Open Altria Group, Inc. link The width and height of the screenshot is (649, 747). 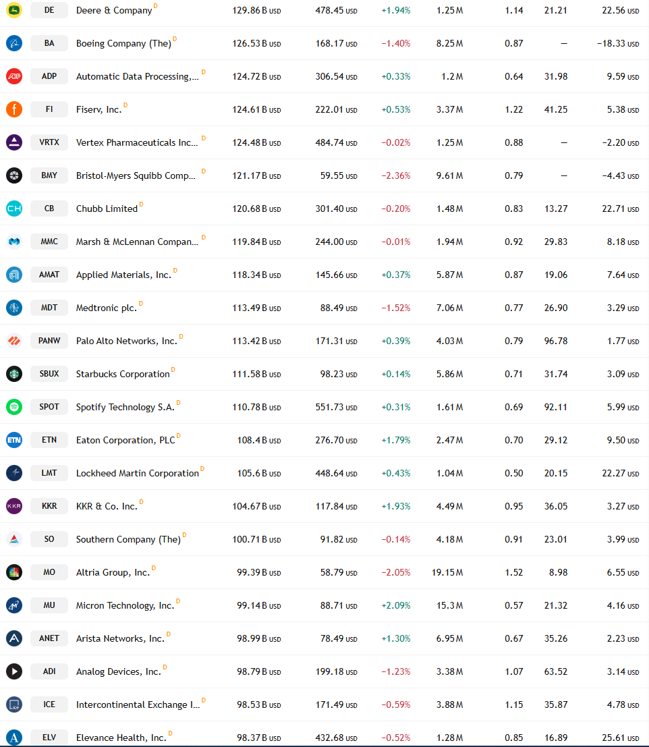pos(113,573)
